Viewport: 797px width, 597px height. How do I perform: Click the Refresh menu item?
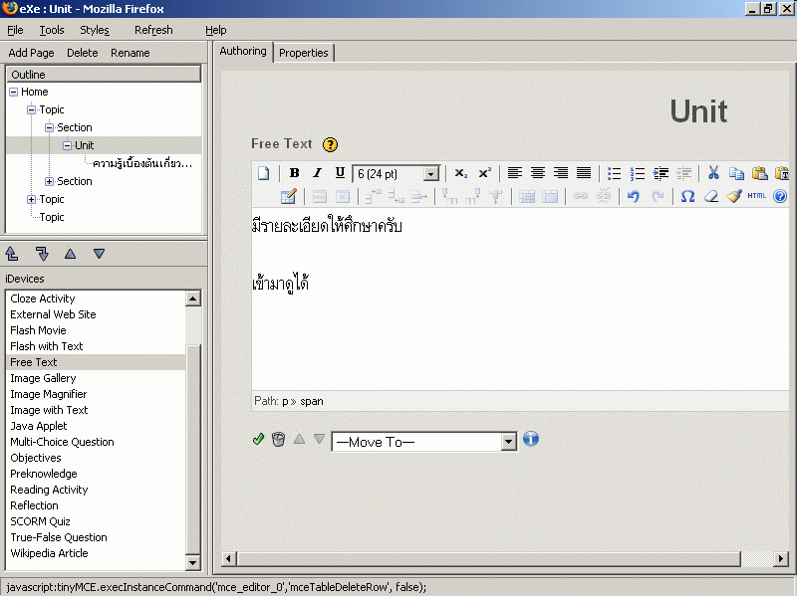point(153,31)
